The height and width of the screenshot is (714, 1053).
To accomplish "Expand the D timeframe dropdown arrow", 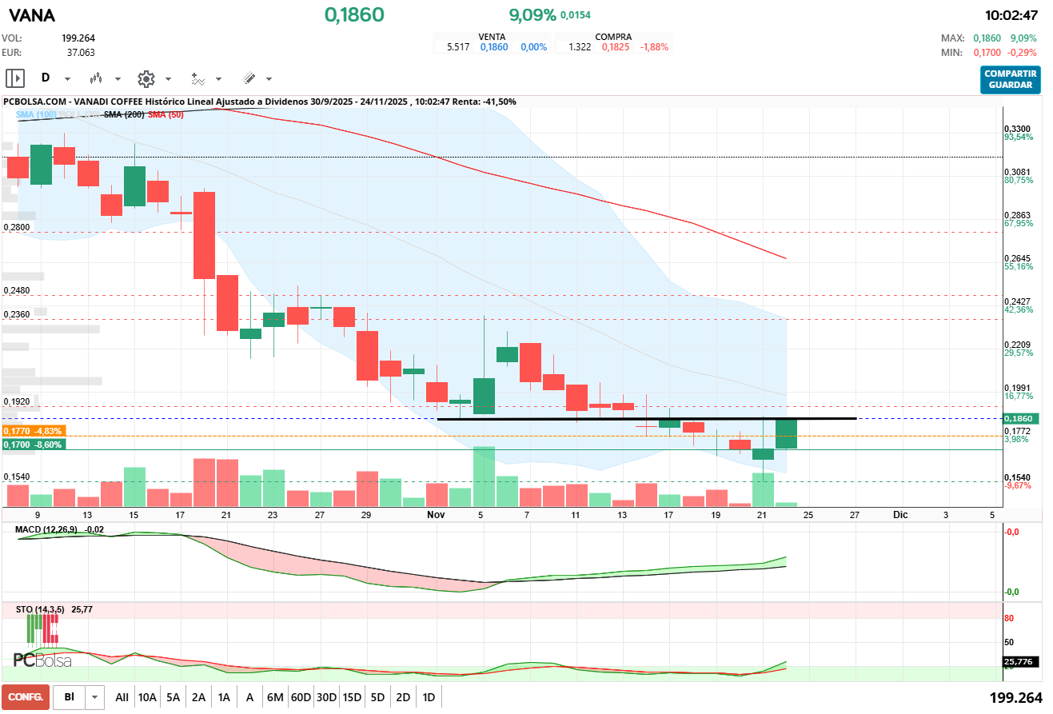I will click(x=68, y=79).
